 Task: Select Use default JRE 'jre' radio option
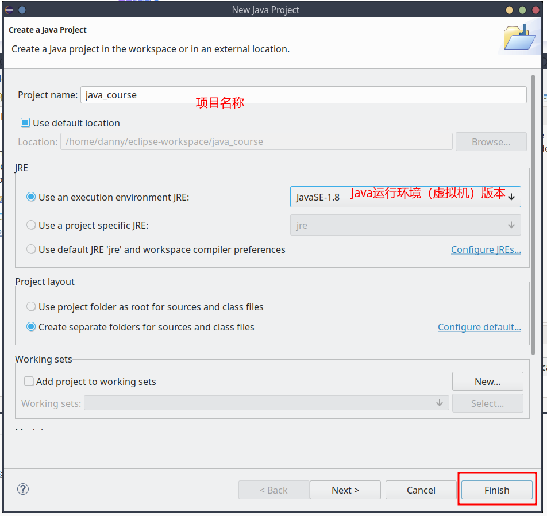pyautogui.click(x=31, y=249)
